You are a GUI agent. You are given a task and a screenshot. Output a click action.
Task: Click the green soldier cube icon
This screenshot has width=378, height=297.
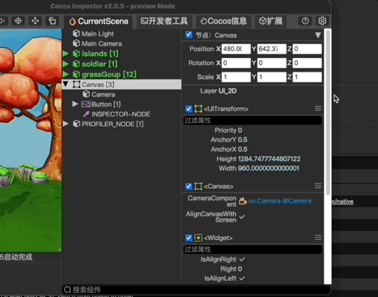coord(76,64)
